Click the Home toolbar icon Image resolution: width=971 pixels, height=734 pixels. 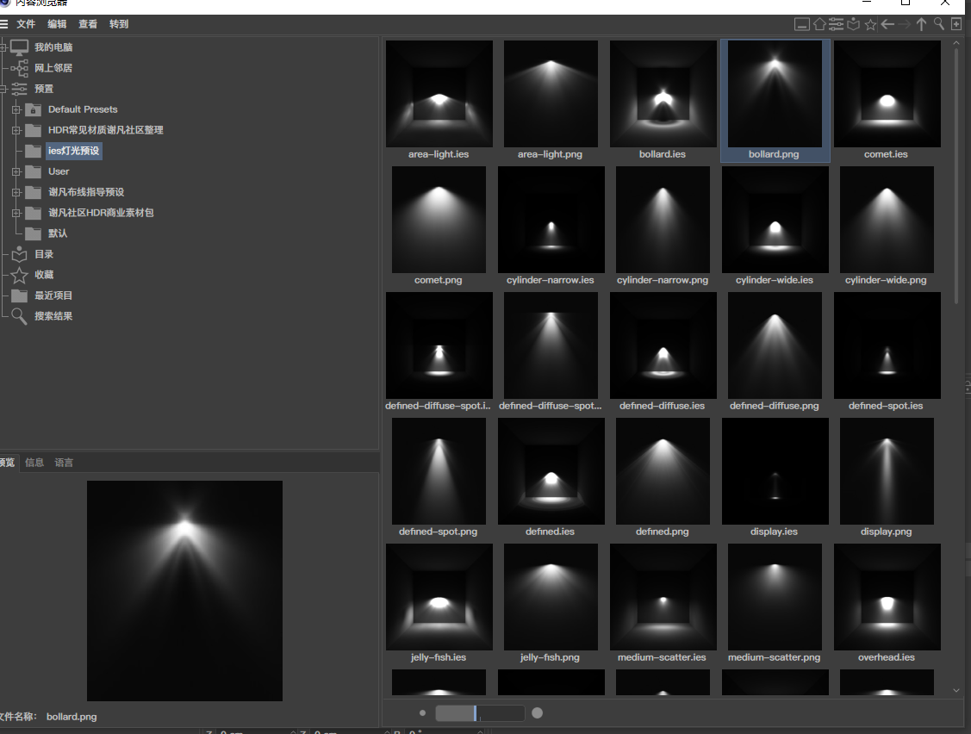(819, 24)
